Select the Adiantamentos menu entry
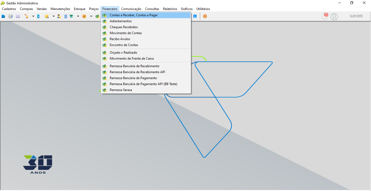 146,21
